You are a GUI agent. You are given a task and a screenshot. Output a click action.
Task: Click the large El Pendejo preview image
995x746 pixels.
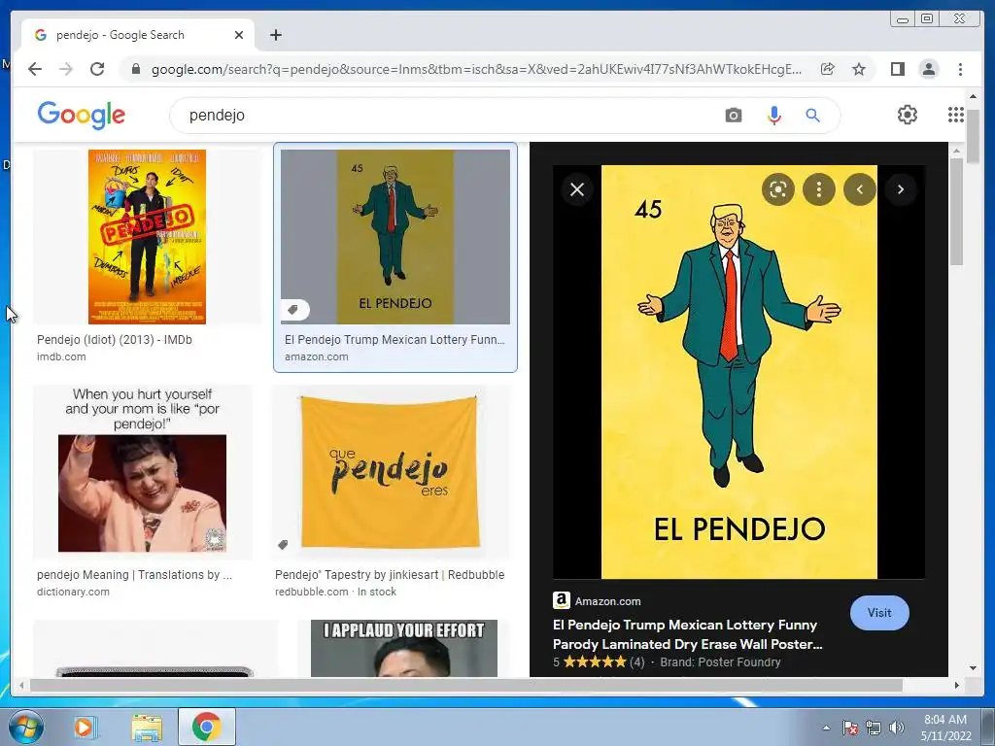(x=739, y=372)
